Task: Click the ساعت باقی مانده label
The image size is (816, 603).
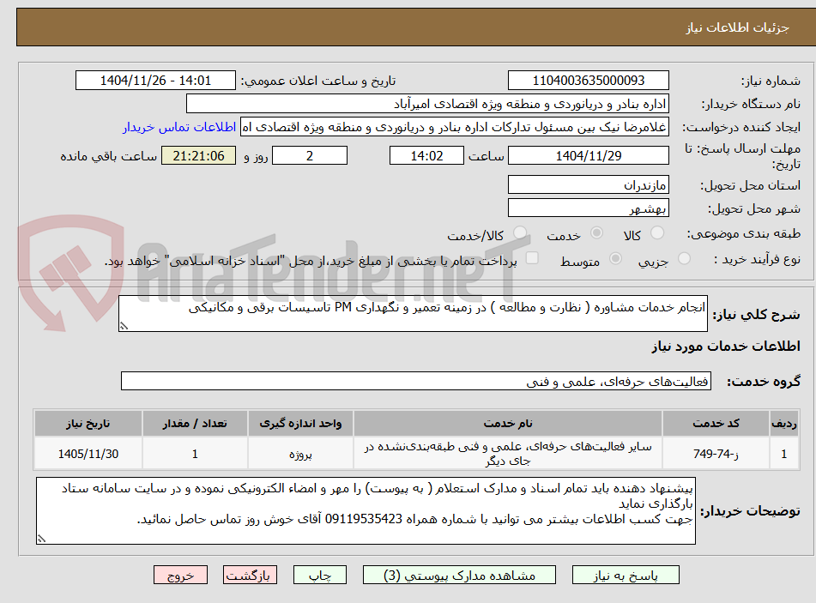Action: point(108,156)
